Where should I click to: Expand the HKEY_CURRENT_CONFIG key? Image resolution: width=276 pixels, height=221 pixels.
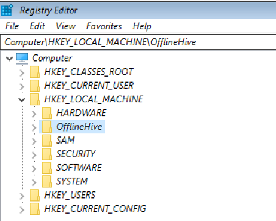click(21, 210)
